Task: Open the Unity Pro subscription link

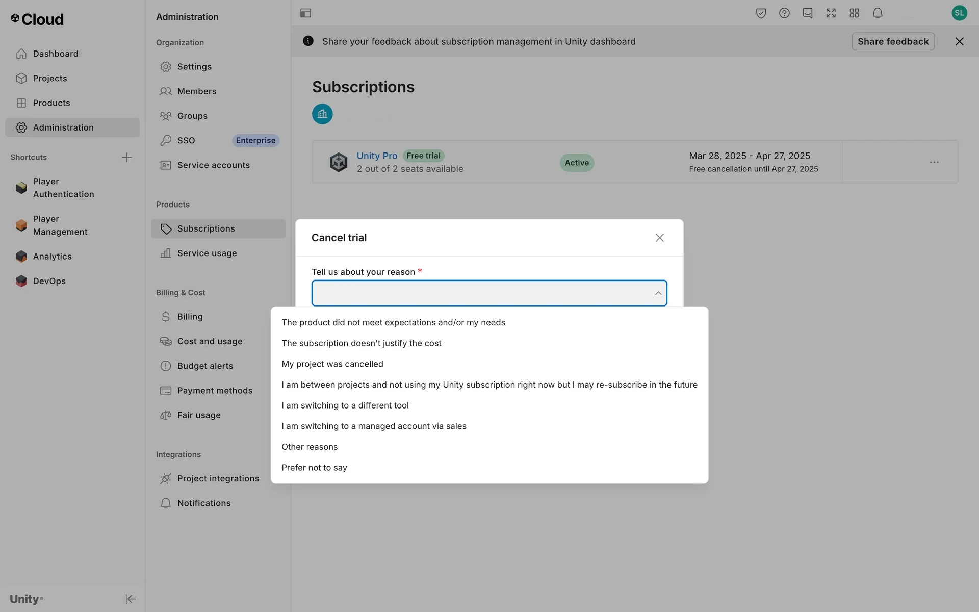Action: pyautogui.click(x=377, y=156)
